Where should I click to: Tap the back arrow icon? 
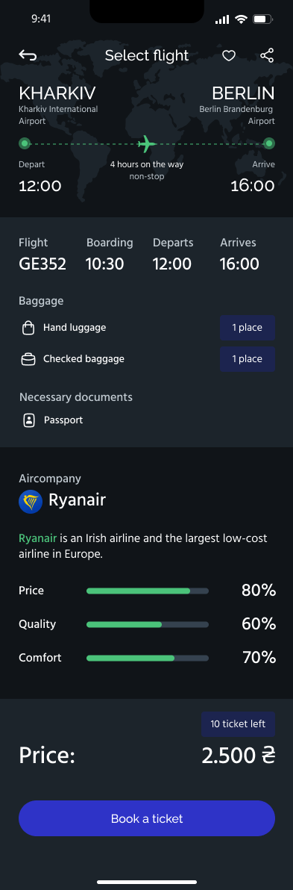(28, 55)
